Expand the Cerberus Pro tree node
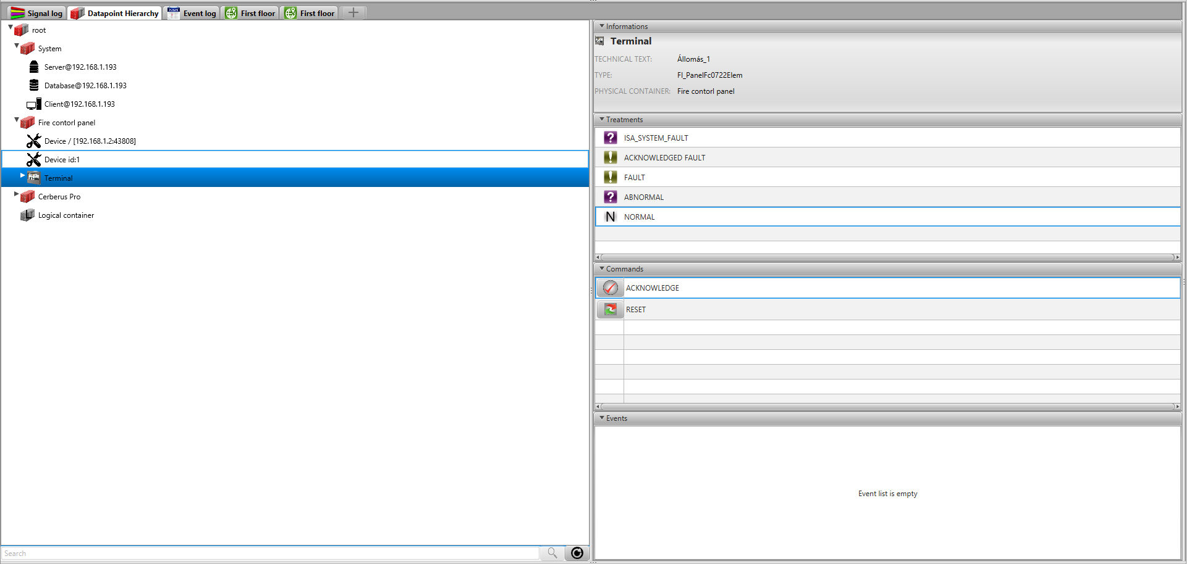This screenshot has height=564, width=1189. [x=16, y=194]
